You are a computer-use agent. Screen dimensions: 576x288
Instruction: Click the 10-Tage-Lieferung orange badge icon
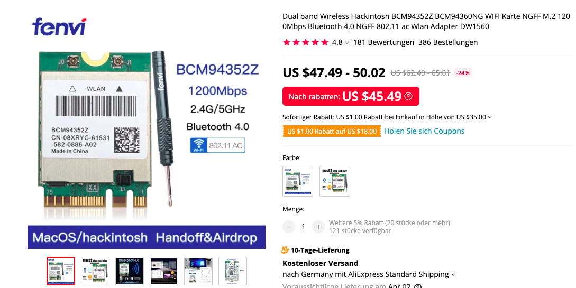tap(285, 250)
